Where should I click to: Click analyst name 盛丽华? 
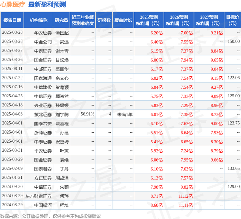[x=62, y=69]
